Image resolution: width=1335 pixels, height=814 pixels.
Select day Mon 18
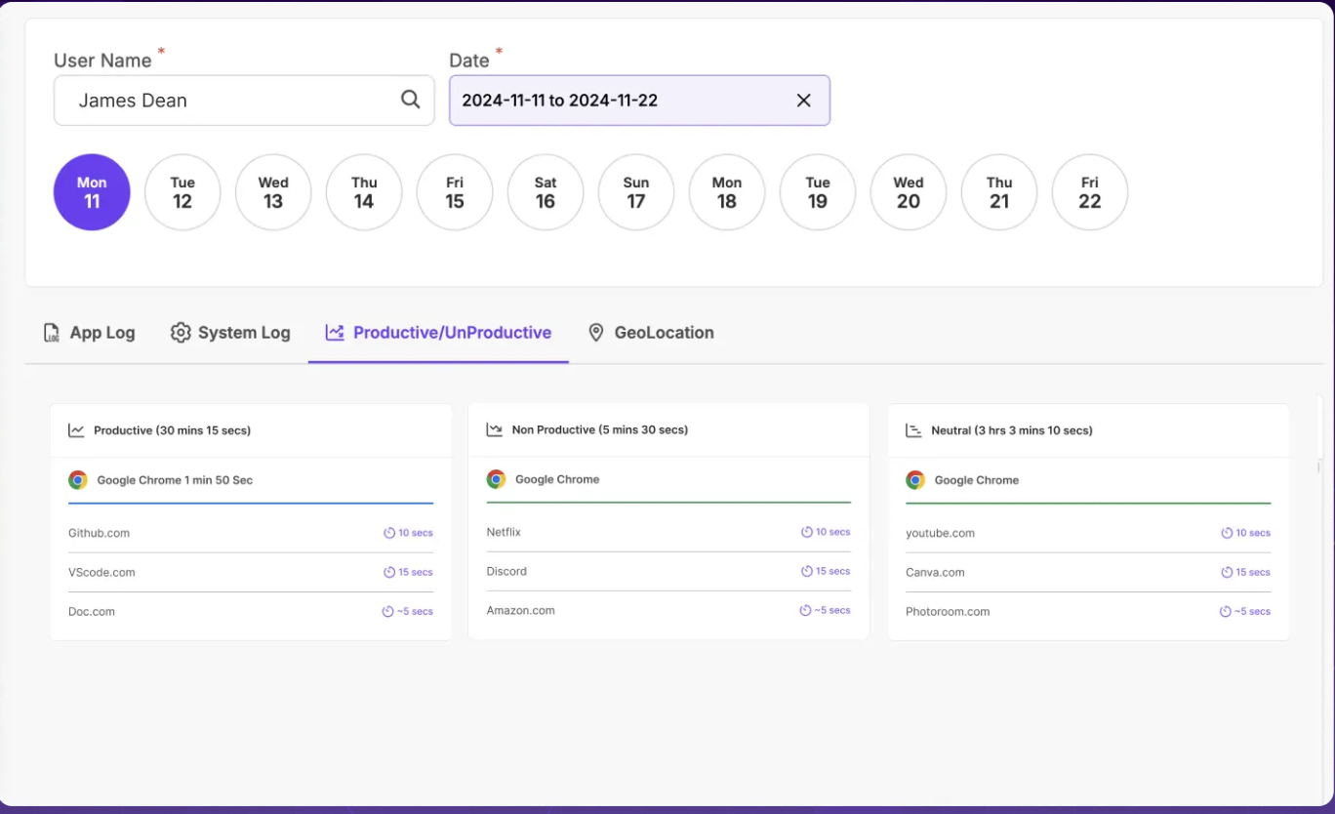[727, 192]
